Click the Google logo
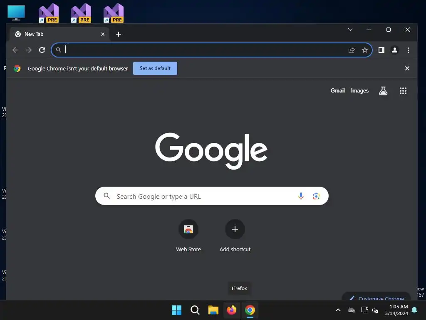 click(x=211, y=150)
